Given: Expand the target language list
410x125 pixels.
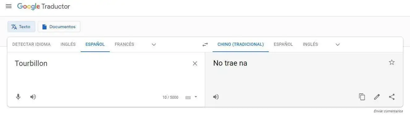Looking at the screenshot, I should [x=338, y=45].
